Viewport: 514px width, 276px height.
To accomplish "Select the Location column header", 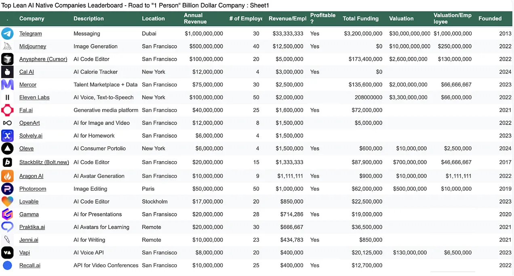I will tap(153, 19).
